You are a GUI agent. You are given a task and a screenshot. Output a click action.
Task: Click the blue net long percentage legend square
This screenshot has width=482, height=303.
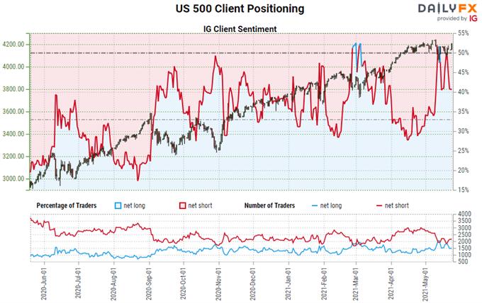click(118, 206)
